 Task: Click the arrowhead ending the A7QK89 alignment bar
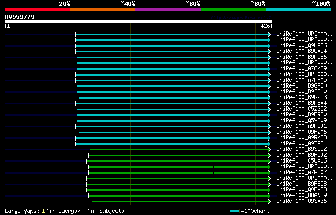coord(269,69)
